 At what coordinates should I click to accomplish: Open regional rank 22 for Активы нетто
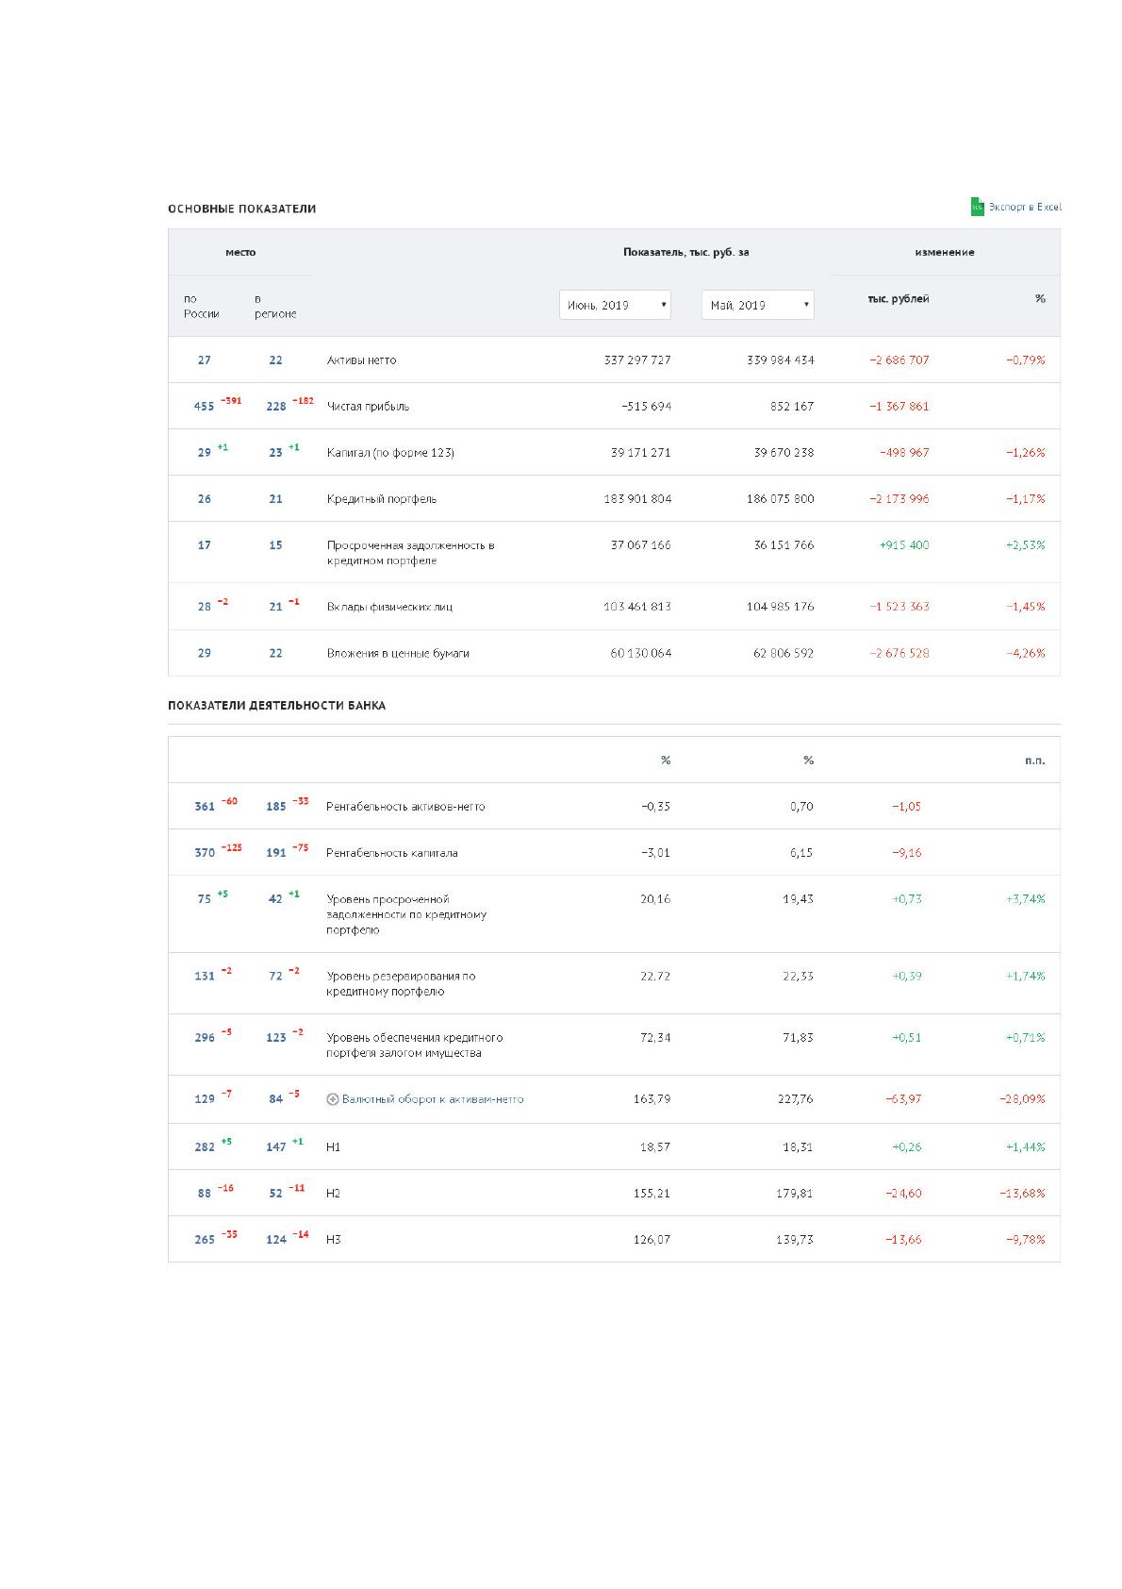(x=275, y=360)
